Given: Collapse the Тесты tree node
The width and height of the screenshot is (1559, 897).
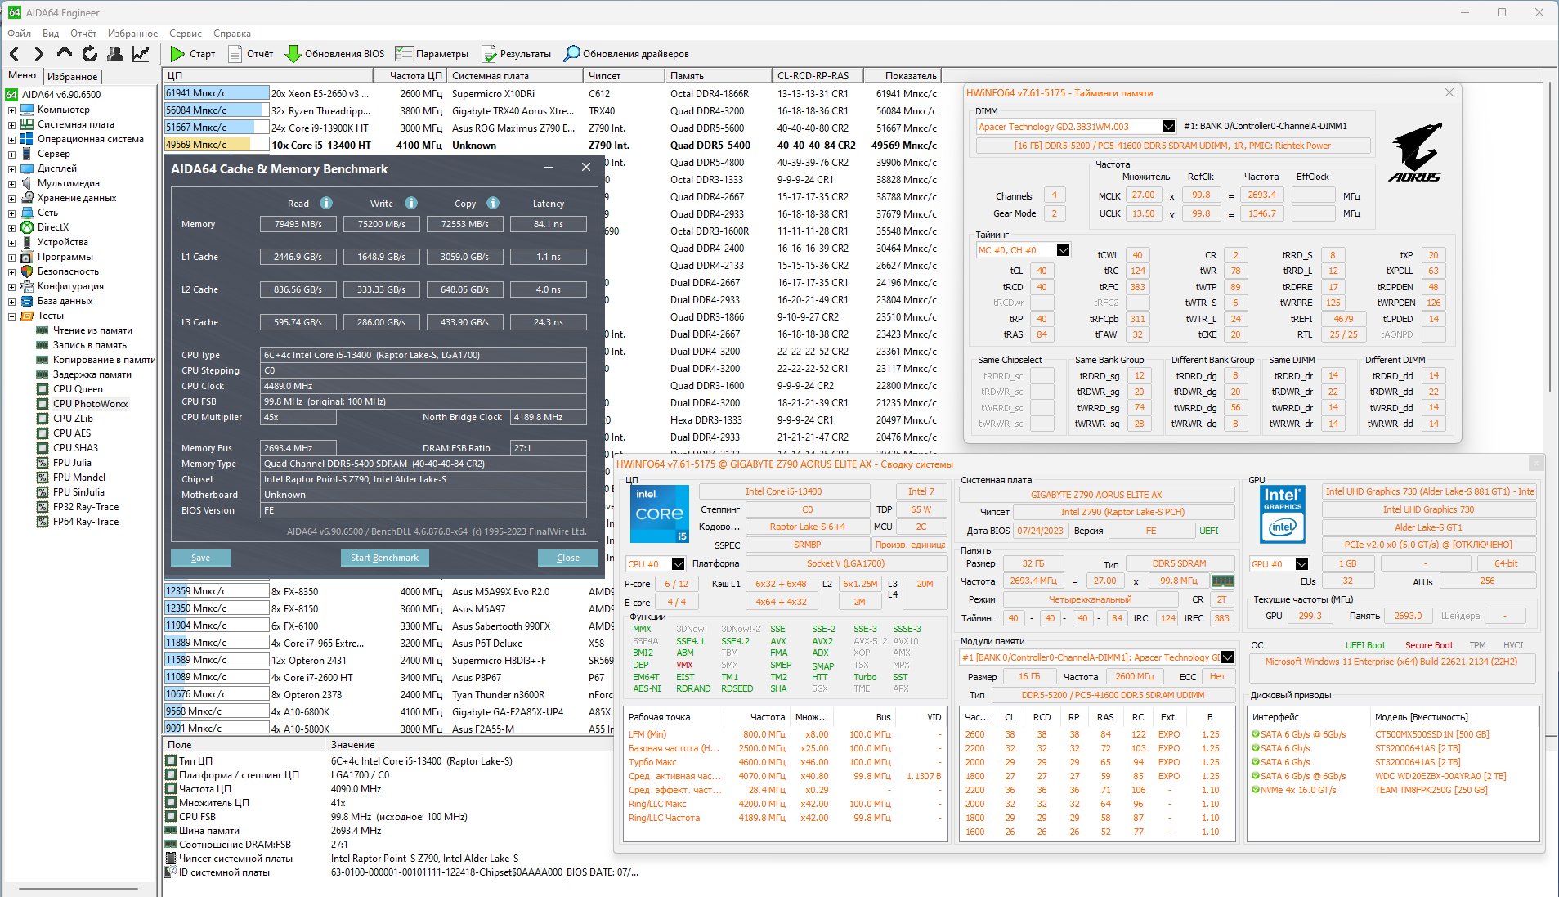Looking at the screenshot, I should pyautogui.click(x=11, y=316).
